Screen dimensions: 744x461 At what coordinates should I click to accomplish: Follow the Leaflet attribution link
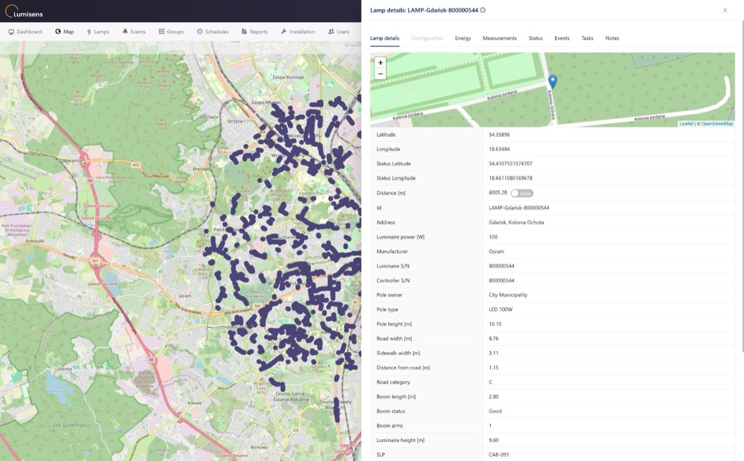(686, 124)
